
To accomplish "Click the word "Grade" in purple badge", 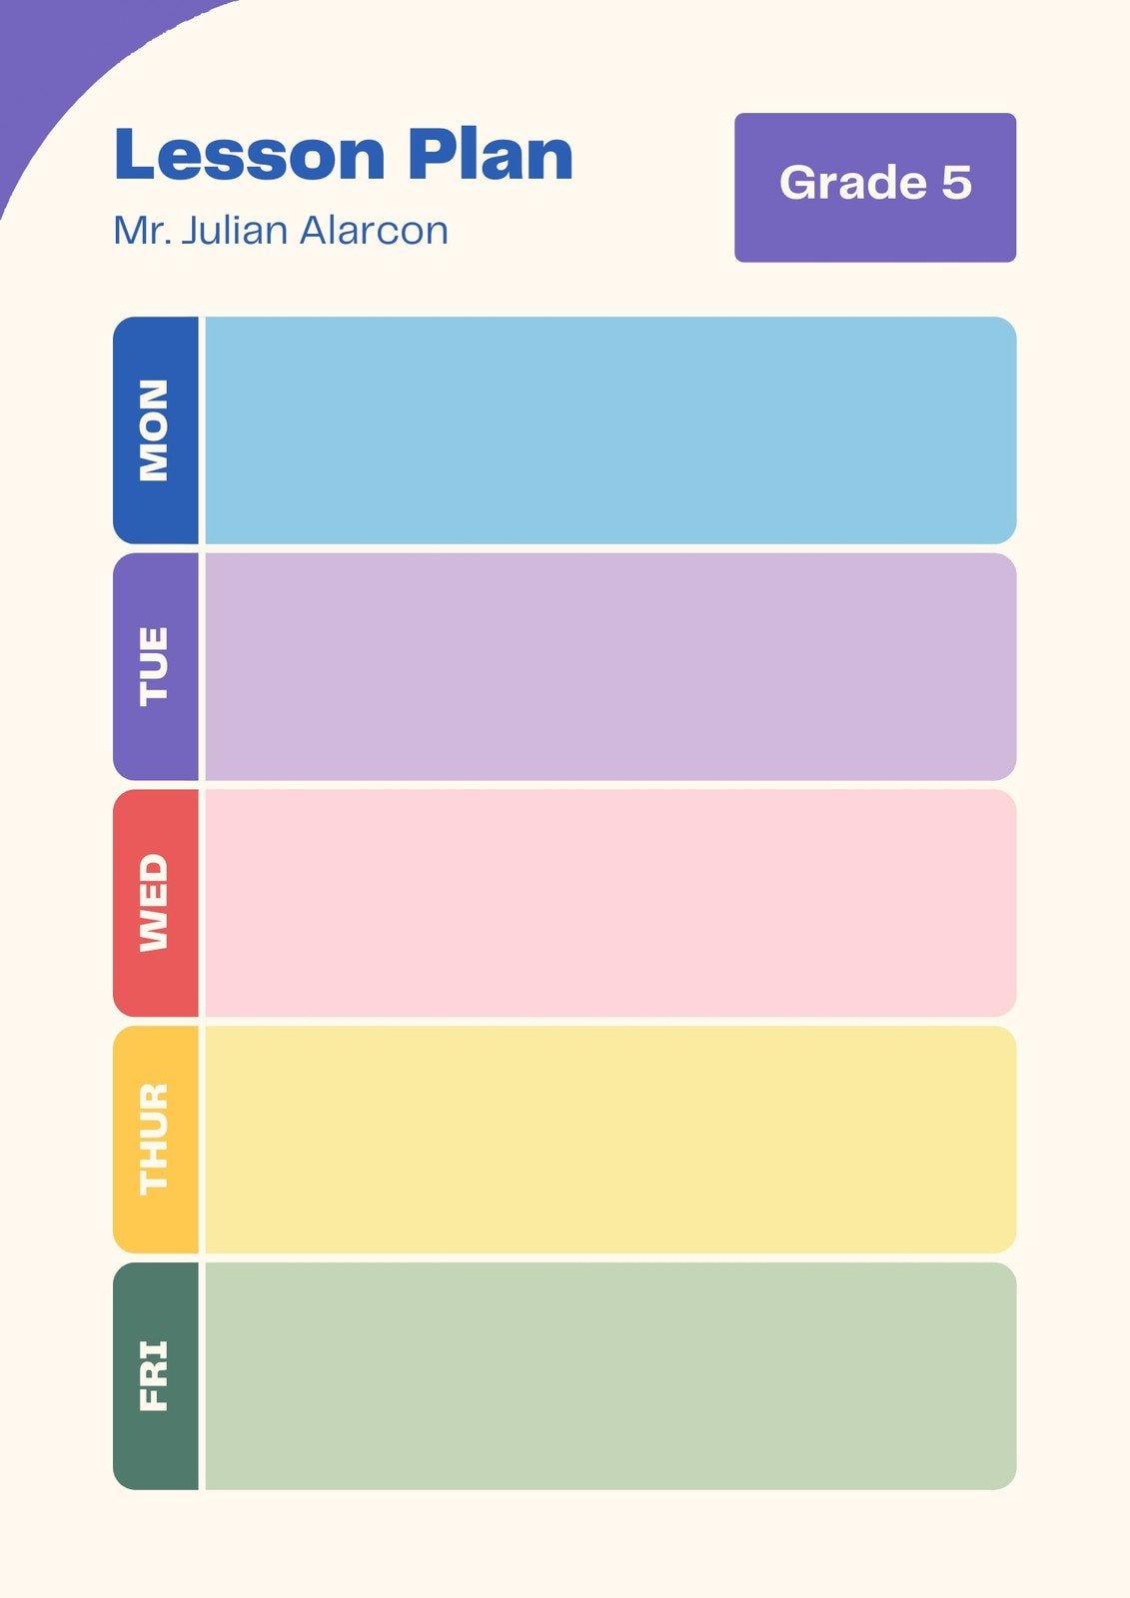I will (x=852, y=183).
